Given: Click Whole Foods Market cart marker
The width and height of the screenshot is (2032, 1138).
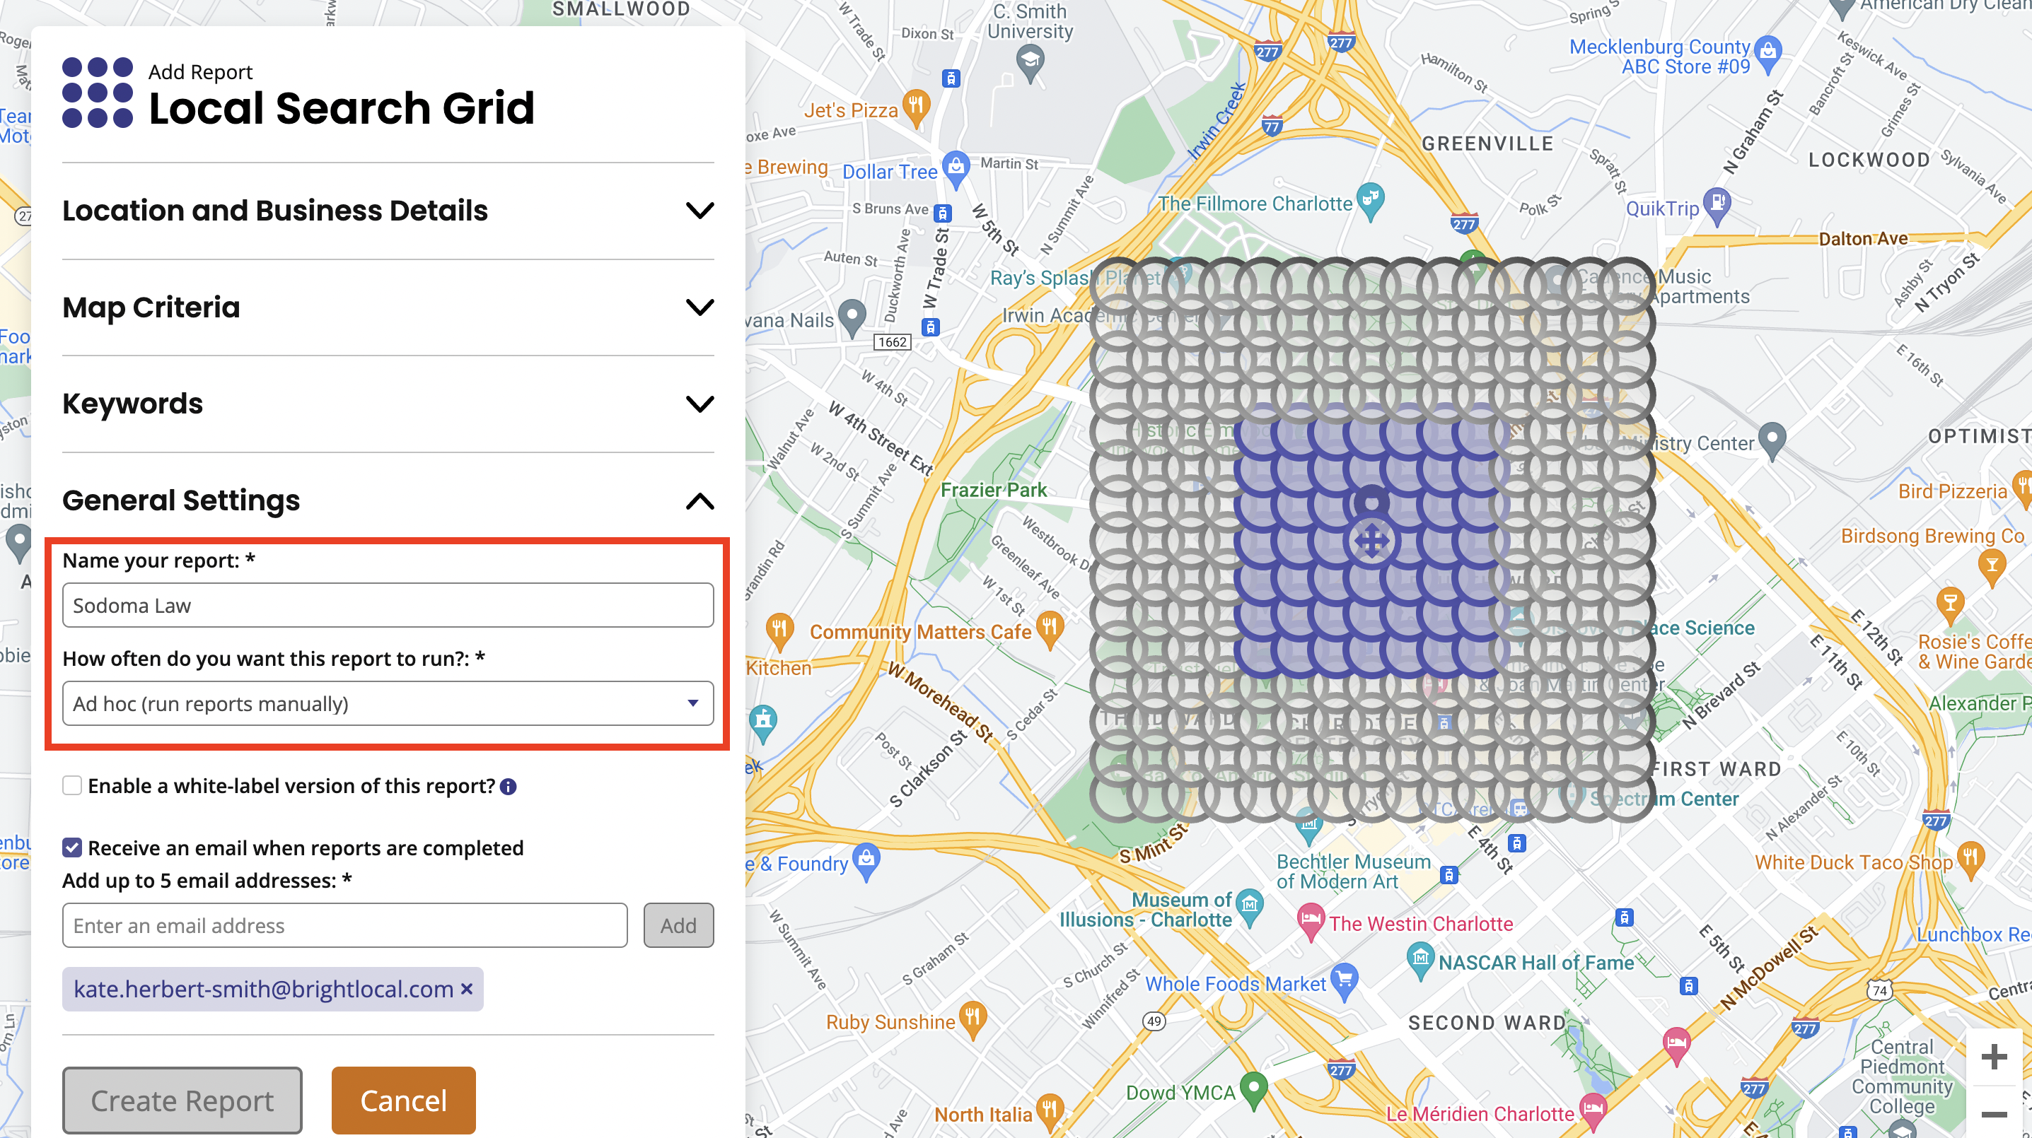Looking at the screenshot, I should [x=1344, y=981].
